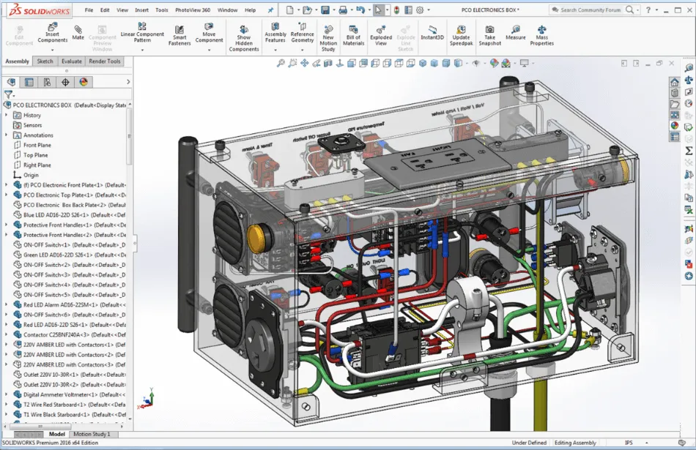Switch to the Sketch tab

pyautogui.click(x=45, y=61)
